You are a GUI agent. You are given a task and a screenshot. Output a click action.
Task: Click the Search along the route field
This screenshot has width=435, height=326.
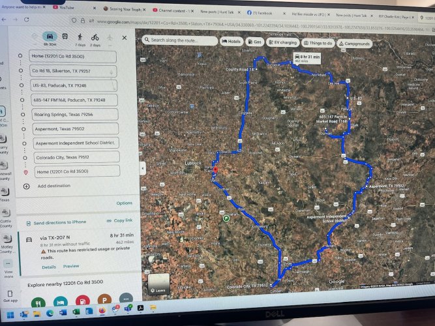[180, 40]
